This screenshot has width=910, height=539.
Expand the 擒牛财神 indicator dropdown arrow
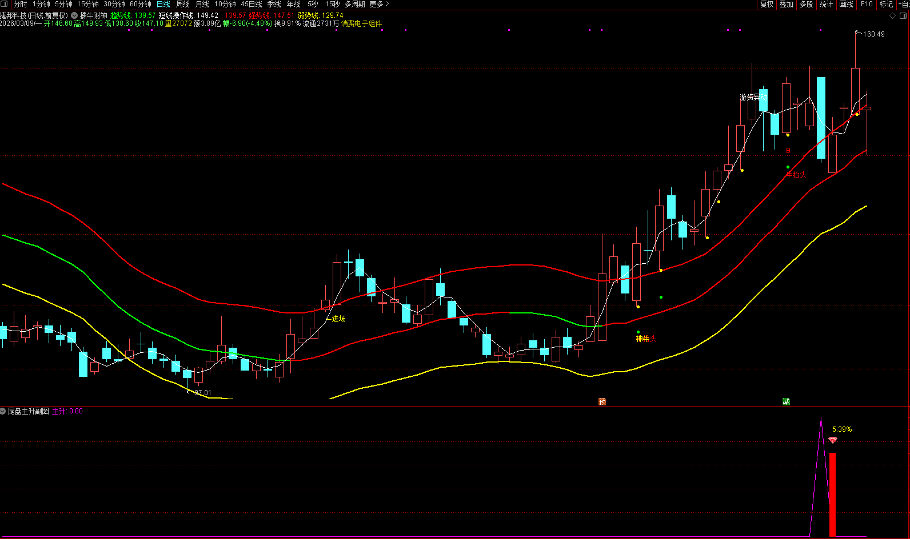(74, 15)
